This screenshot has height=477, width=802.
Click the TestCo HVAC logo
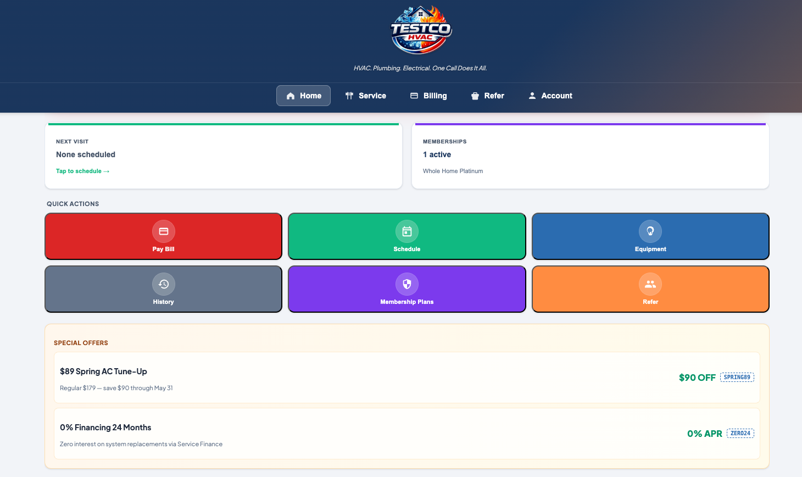(421, 30)
